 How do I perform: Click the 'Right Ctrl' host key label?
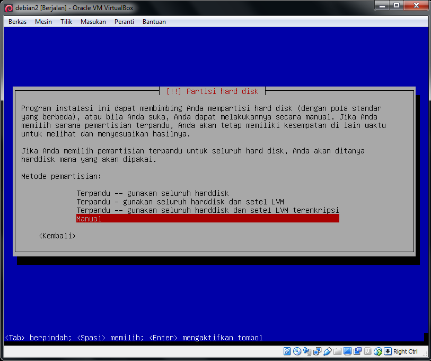406,351
